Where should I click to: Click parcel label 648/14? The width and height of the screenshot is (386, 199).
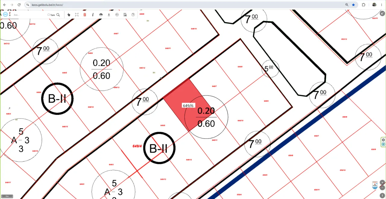(x=90, y=107)
